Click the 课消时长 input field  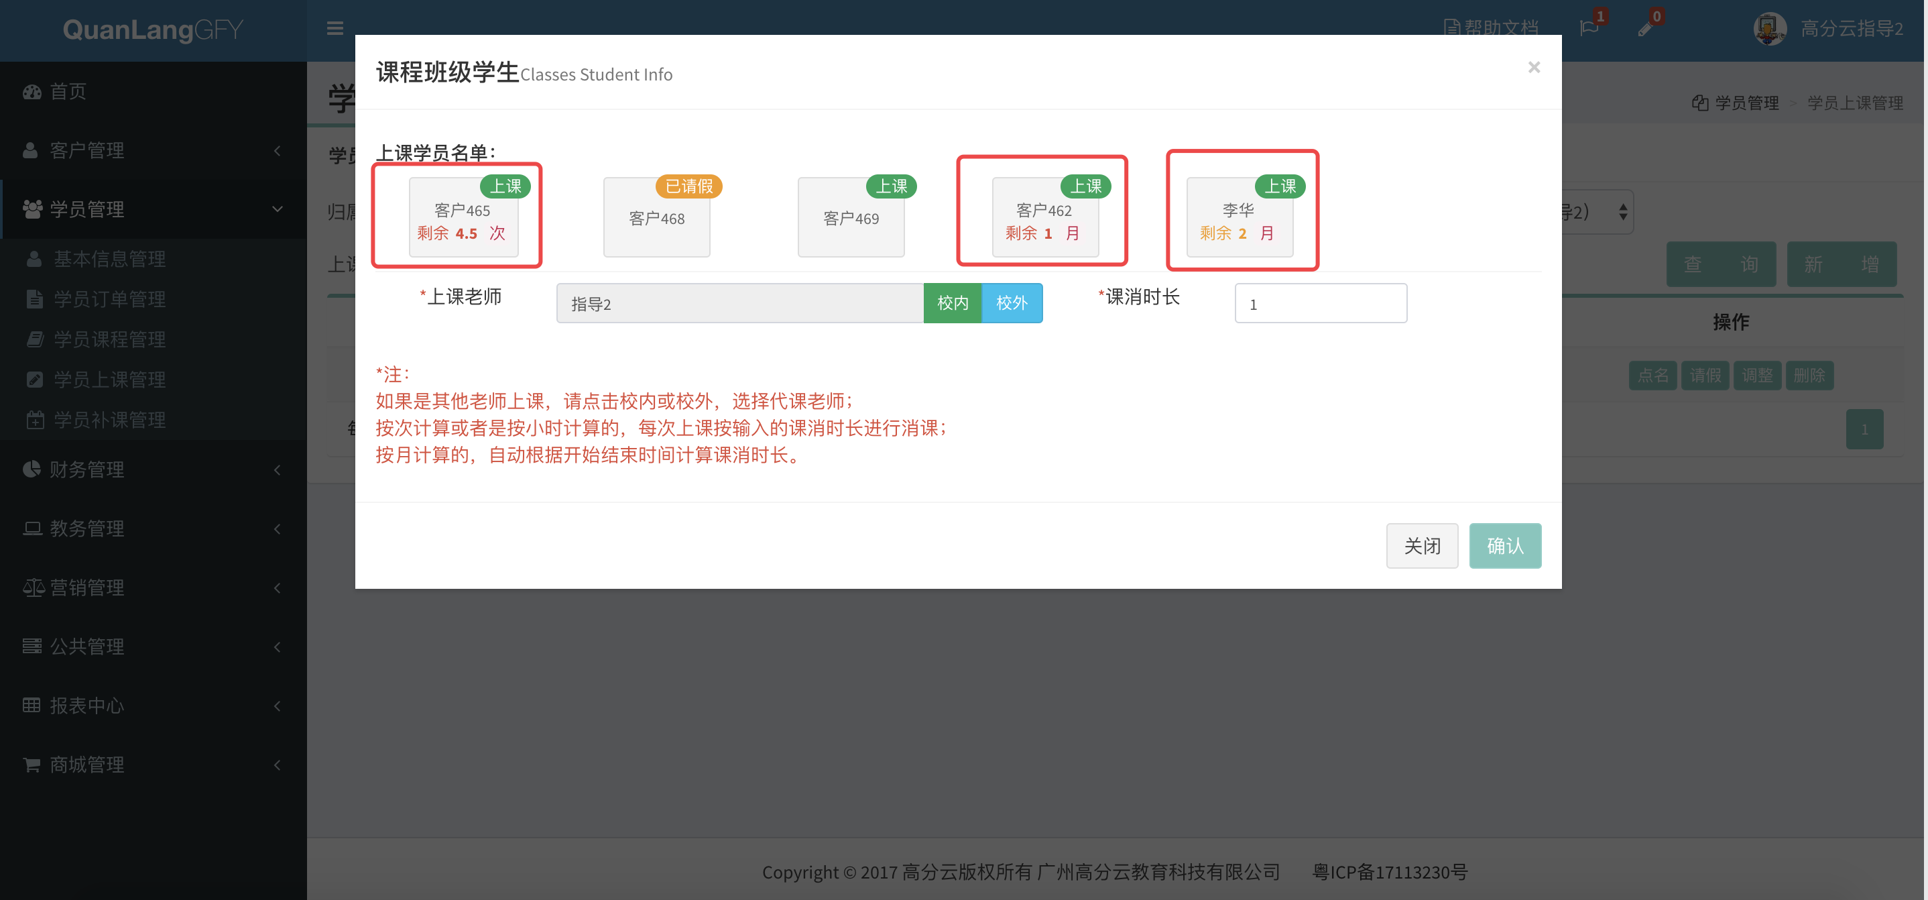pos(1320,303)
